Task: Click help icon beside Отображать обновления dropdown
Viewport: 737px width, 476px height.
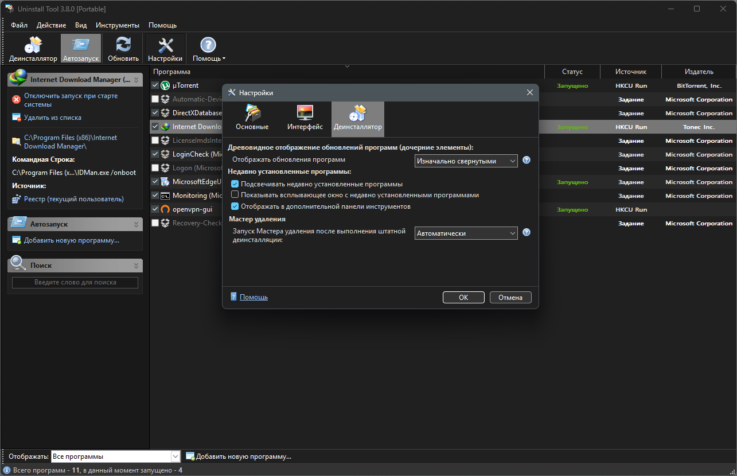Action: point(527,160)
